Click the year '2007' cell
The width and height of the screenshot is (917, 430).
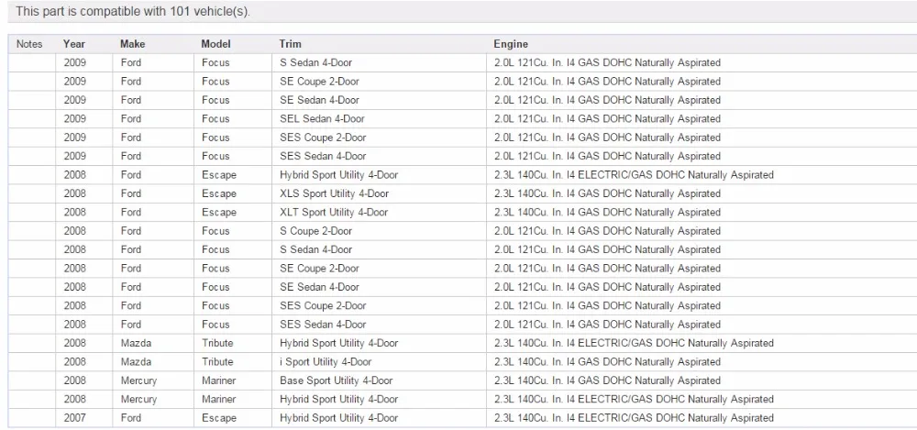[75, 418]
